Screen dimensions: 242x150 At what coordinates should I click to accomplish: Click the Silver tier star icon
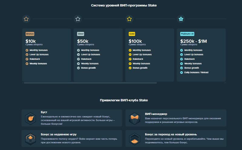coord(78,19)
